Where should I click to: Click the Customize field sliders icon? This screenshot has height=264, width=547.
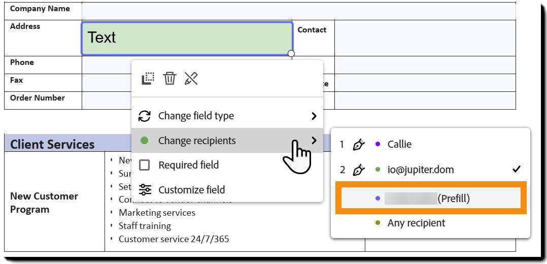[145, 190]
